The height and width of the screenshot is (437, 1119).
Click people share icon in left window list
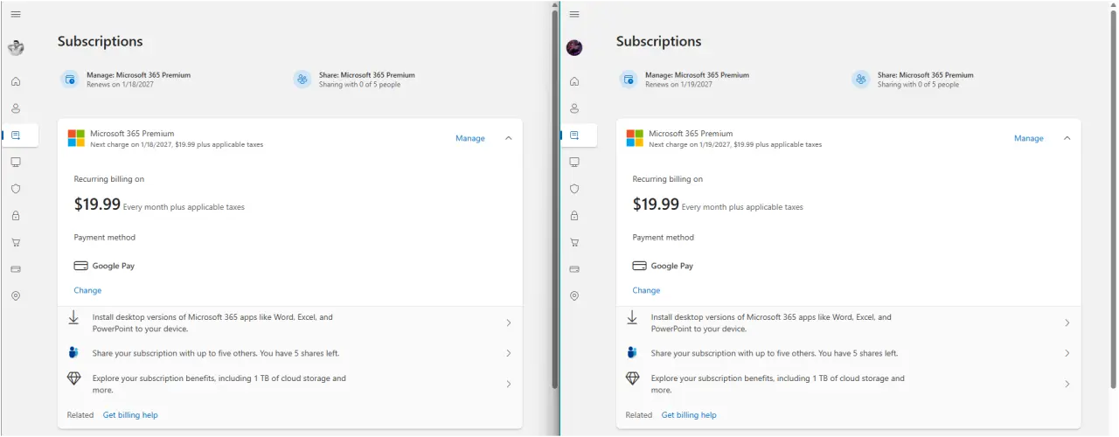[73, 352]
